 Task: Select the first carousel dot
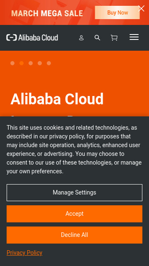click(x=12, y=63)
